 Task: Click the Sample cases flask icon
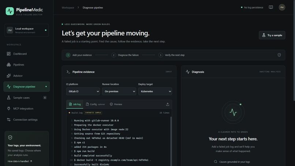tap(9, 98)
